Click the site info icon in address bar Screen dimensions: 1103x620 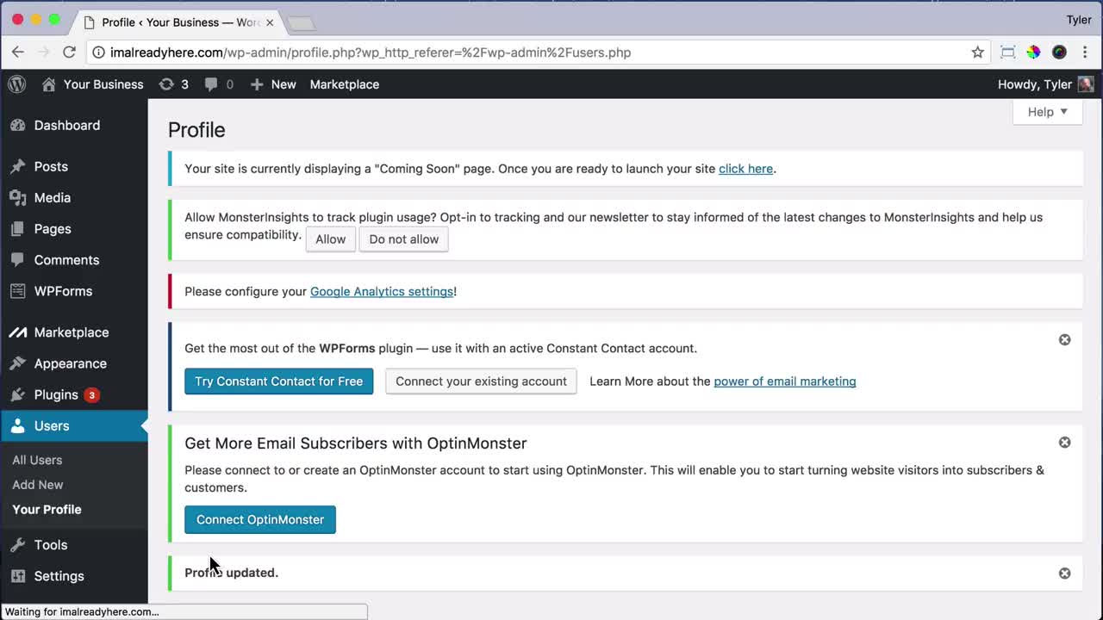[98, 53]
